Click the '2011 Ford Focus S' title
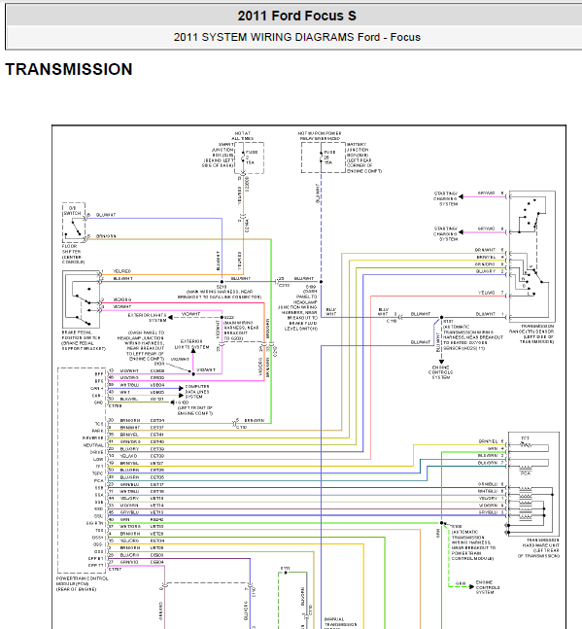The width and height of the screenshot is (582, 629). (x=296, y=16)
